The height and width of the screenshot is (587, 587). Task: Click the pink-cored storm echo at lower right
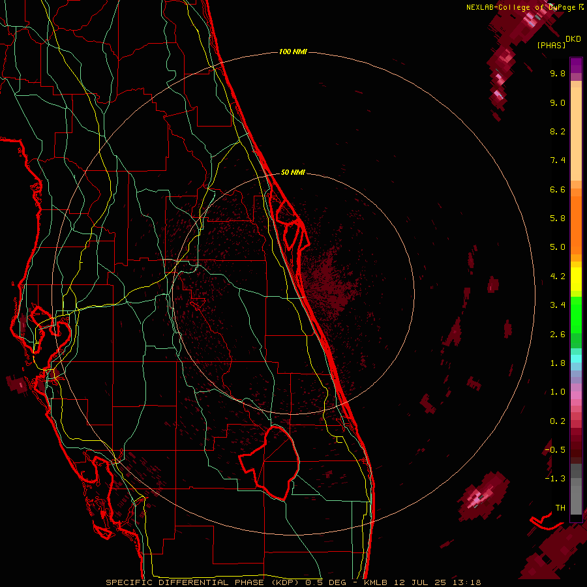click(483, 496)
